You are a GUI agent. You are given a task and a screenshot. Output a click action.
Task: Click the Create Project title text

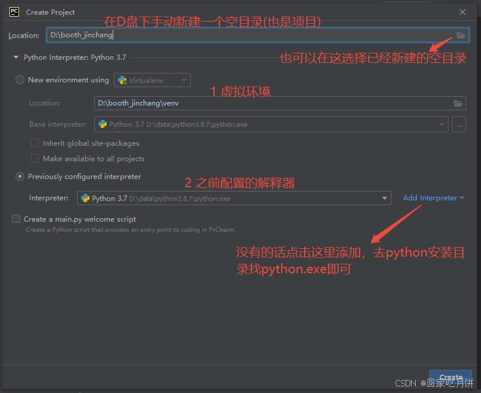click(50, 12)
